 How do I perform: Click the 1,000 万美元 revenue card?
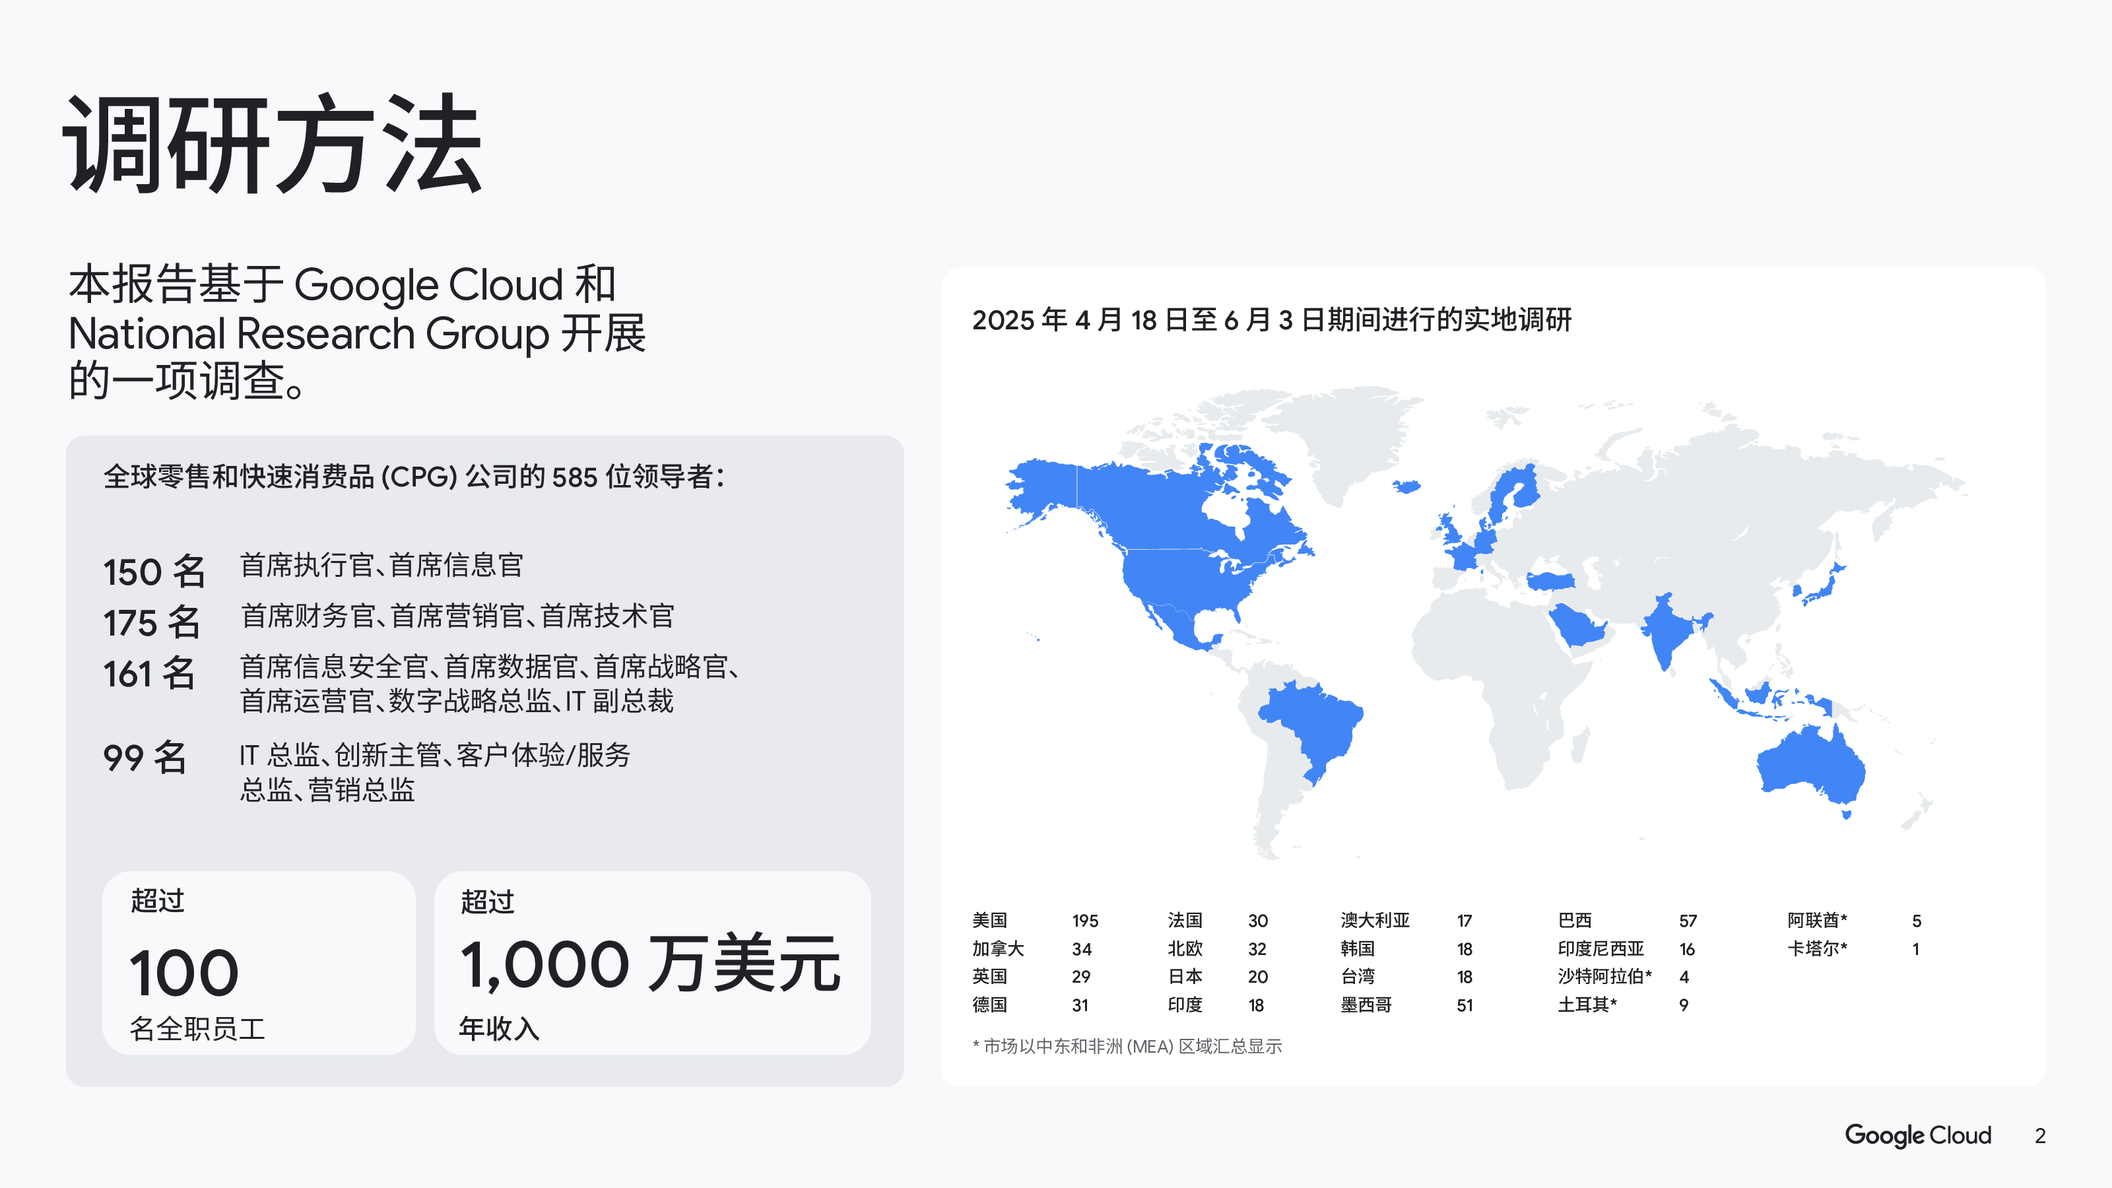point(652,962)
